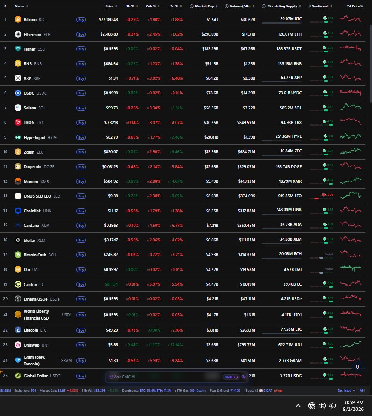
Task: Toggle the hide icon in Ask CMC AI bar
Action: point(244,377)
